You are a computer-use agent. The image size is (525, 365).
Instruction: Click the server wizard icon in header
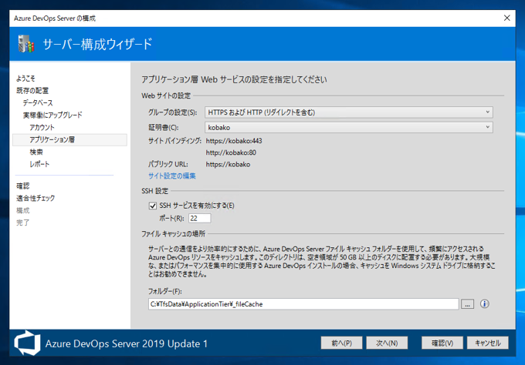(26, 43)
